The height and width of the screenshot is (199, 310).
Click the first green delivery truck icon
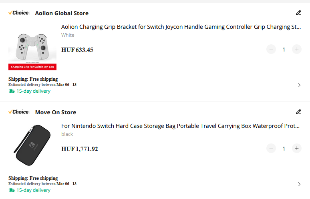pyautogui.click(x=12, y=91)
